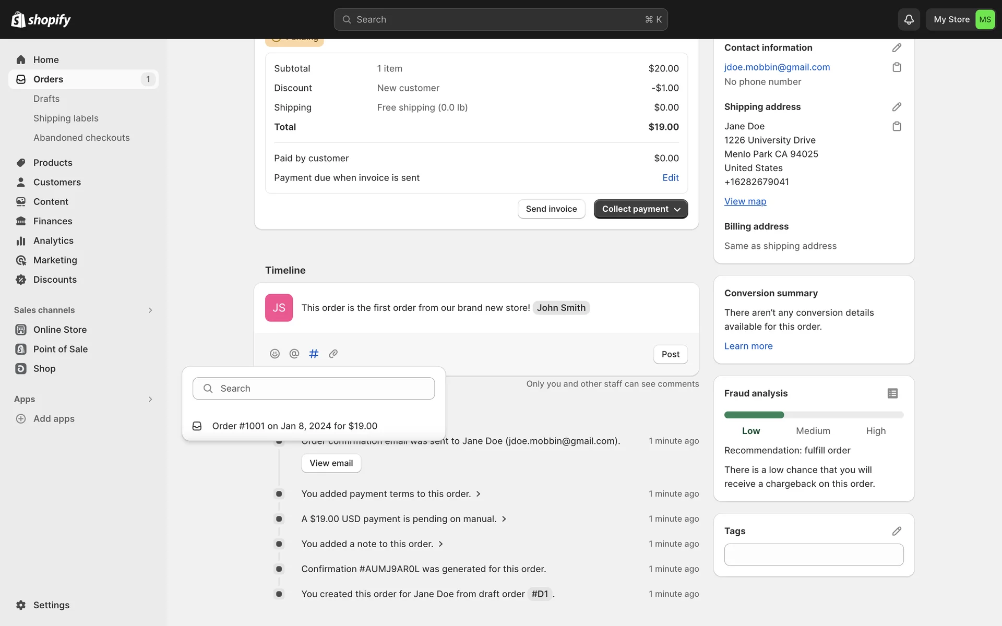Click the emoji icon in comment toolbar
The width and height of the screenshot is (1002, 626).
(275, 354)
